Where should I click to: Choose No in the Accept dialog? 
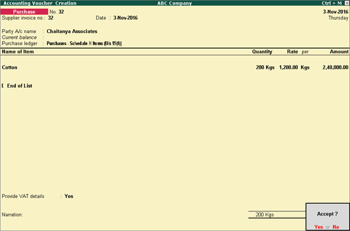tap(336, 227)
